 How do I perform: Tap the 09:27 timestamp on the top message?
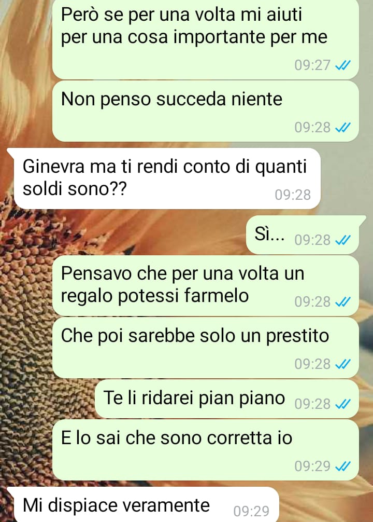(312, 65)
